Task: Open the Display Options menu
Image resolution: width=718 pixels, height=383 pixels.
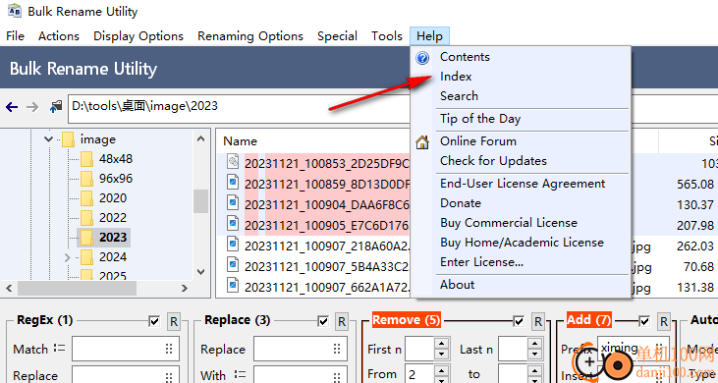Action: (138, 36)
